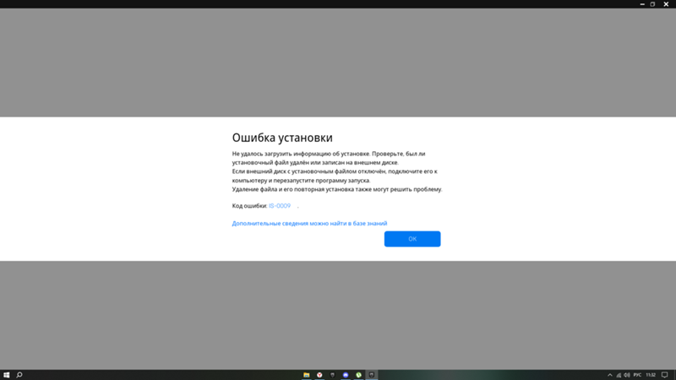Close the installer window
676x380 pixels.
point(665,4)
